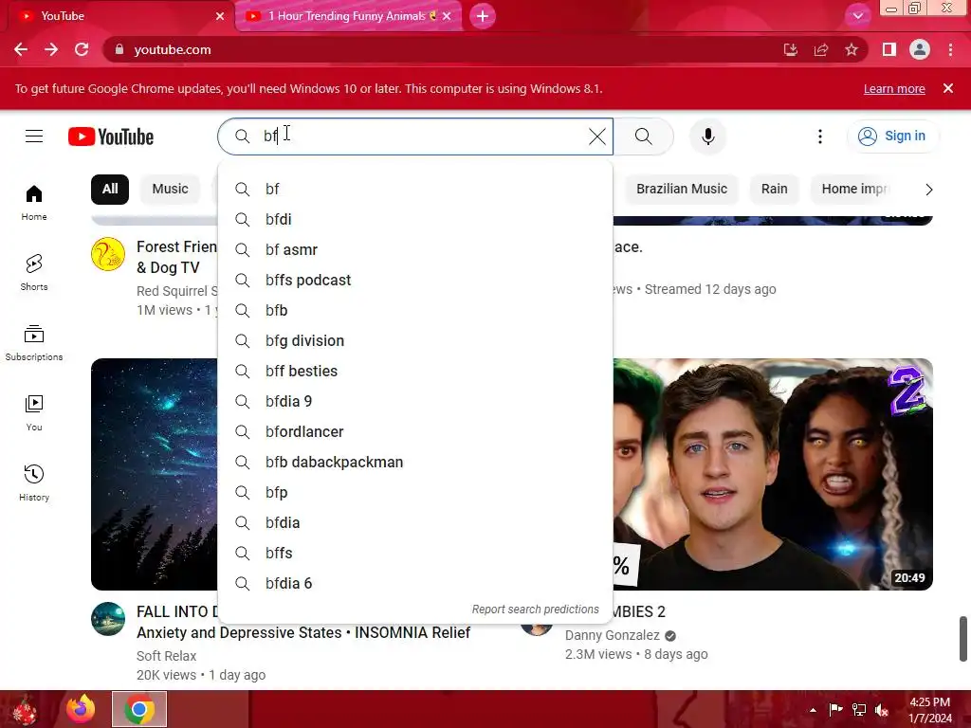Viewport: 971px width, 728px height.
Task: Click the magnifier search button
Action: [644, 136]
